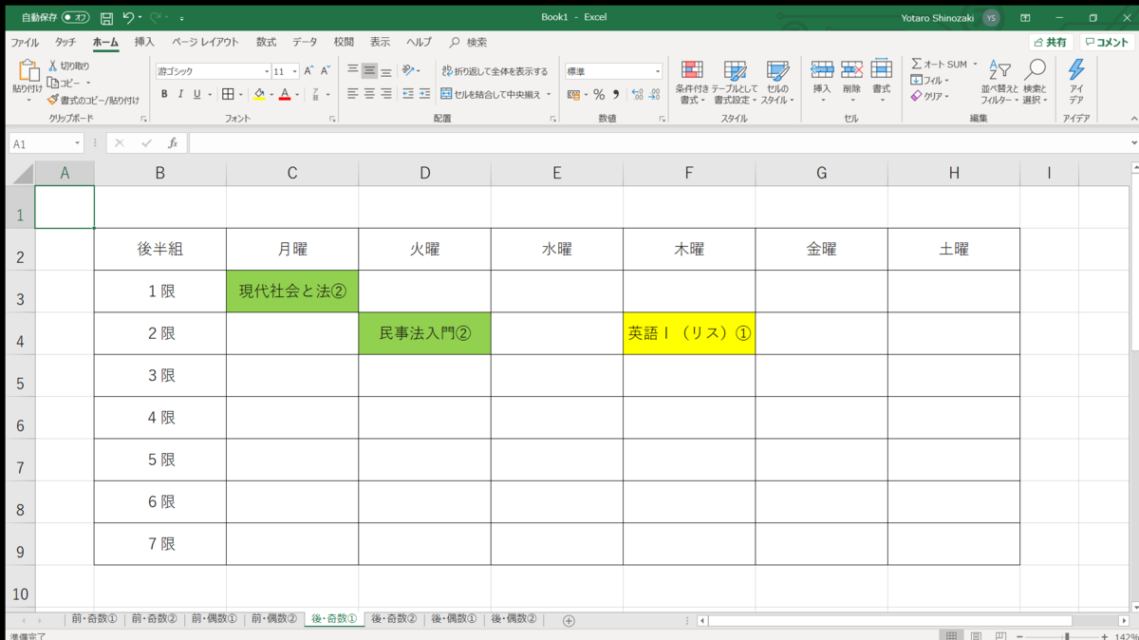Switch to the Data (データ) tab
The height and width of the screenshot is (640, 1139).
click(x=305, y=42)
